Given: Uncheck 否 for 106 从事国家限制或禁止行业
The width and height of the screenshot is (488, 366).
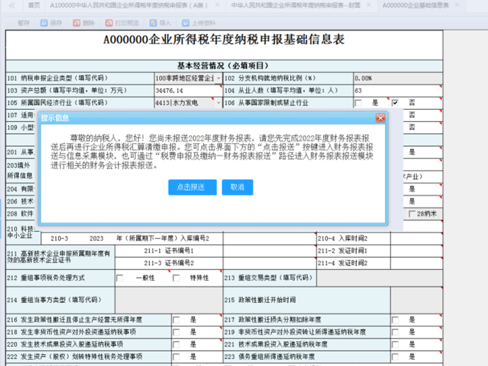Looking at the screenshot, I should [395, 103].
